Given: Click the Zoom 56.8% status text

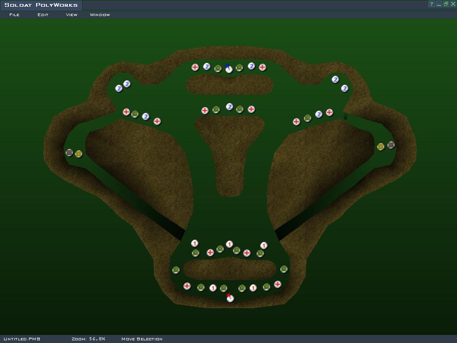Looking at the screenshot, I should [88, 339].
